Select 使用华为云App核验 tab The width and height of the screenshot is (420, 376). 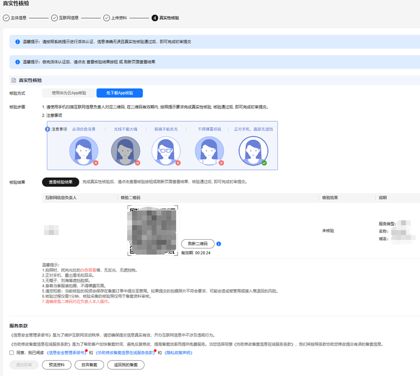click(69, 93)
